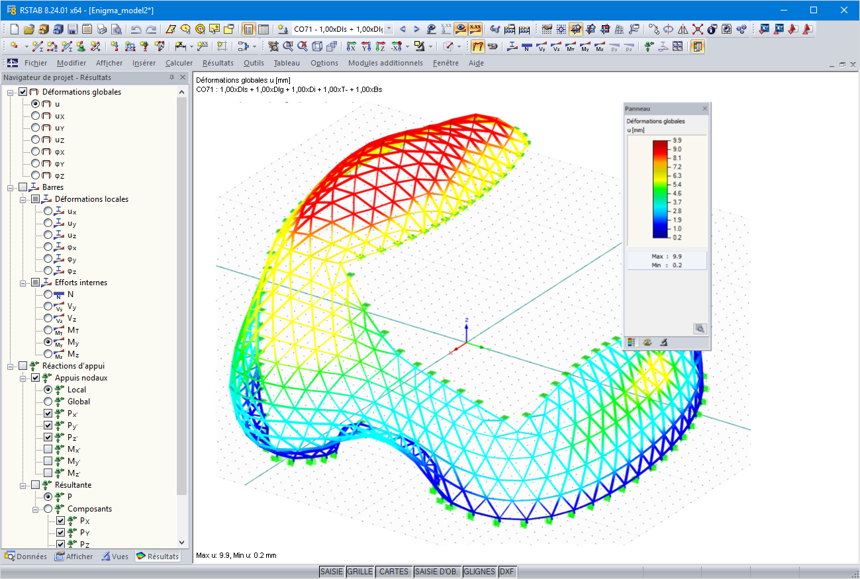
Task: Toggle the GRILLE status bar button
Action: tap(359, 572)
